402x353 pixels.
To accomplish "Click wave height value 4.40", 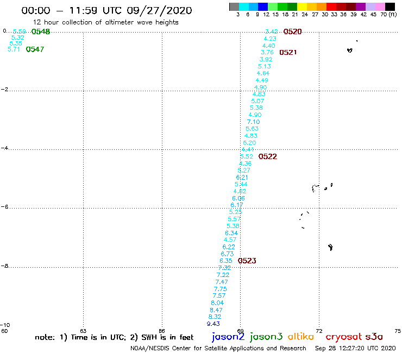I will [x=269, y=46].
